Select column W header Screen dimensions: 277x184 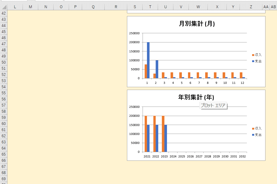(198, 7)
